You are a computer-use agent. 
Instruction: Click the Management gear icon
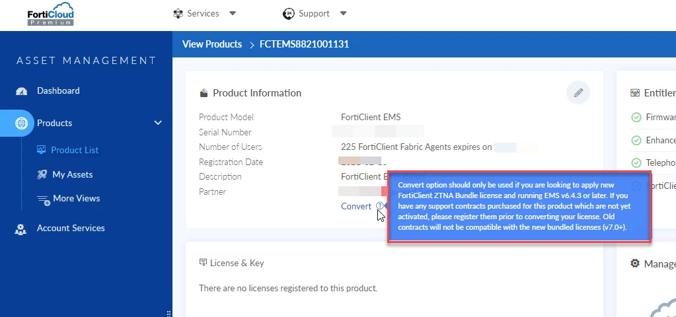click(634, 263)
